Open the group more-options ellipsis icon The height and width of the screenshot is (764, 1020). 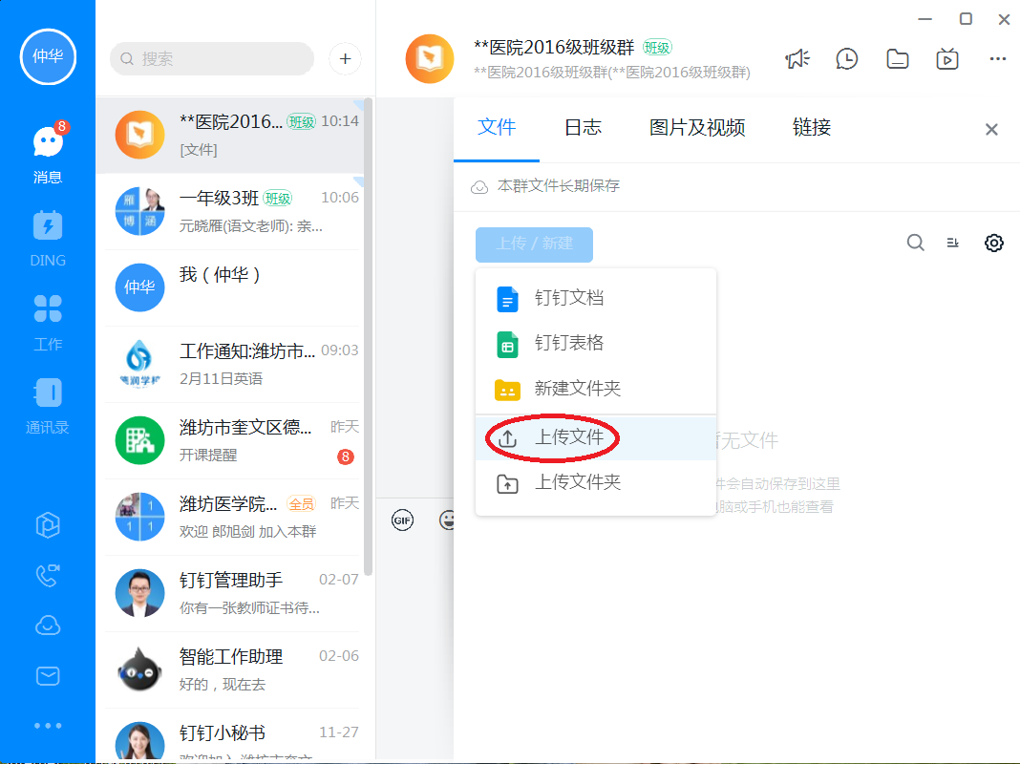coord(997,59)
